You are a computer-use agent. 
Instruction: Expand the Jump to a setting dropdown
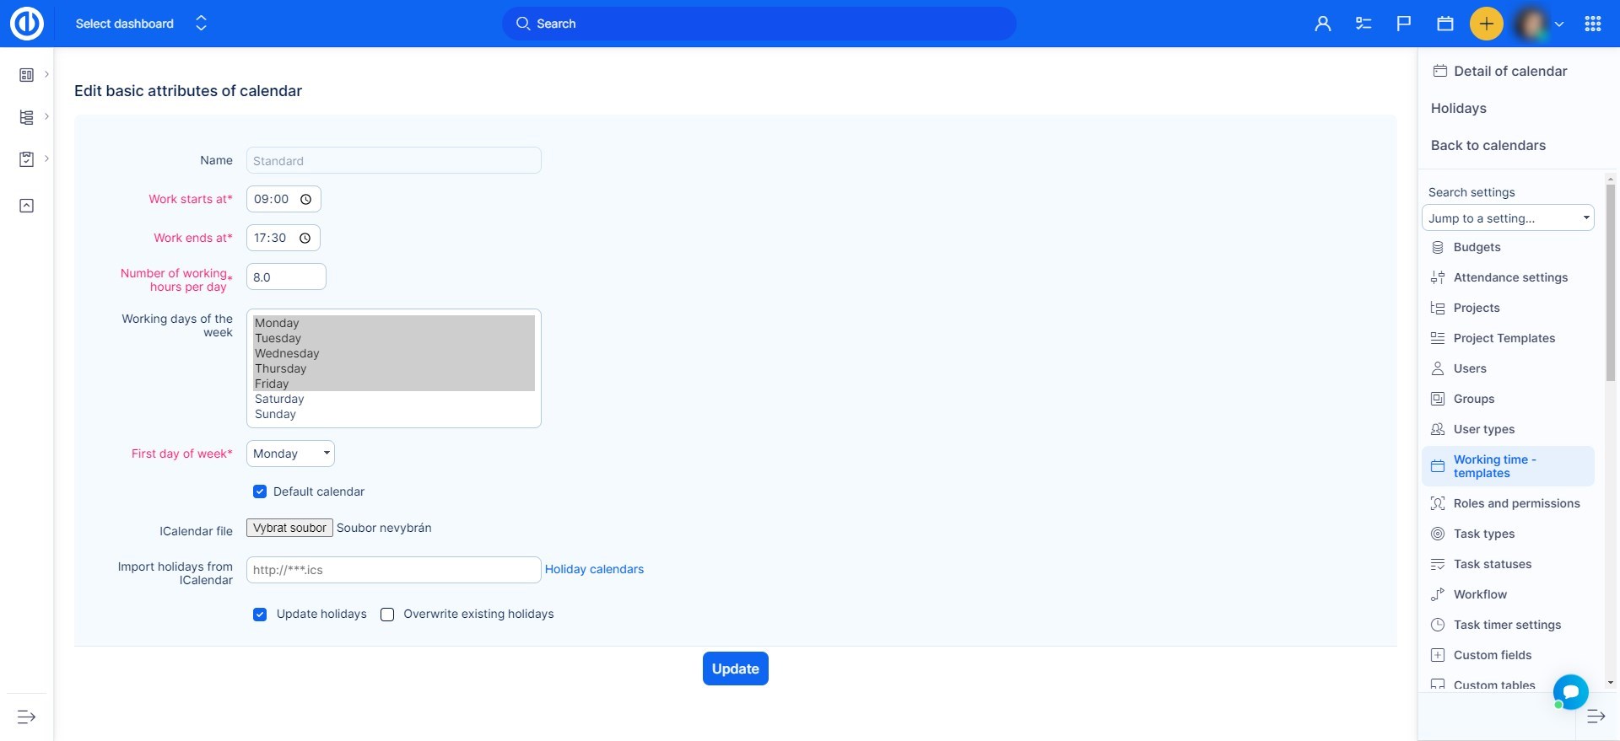(x=1507, y=218)
